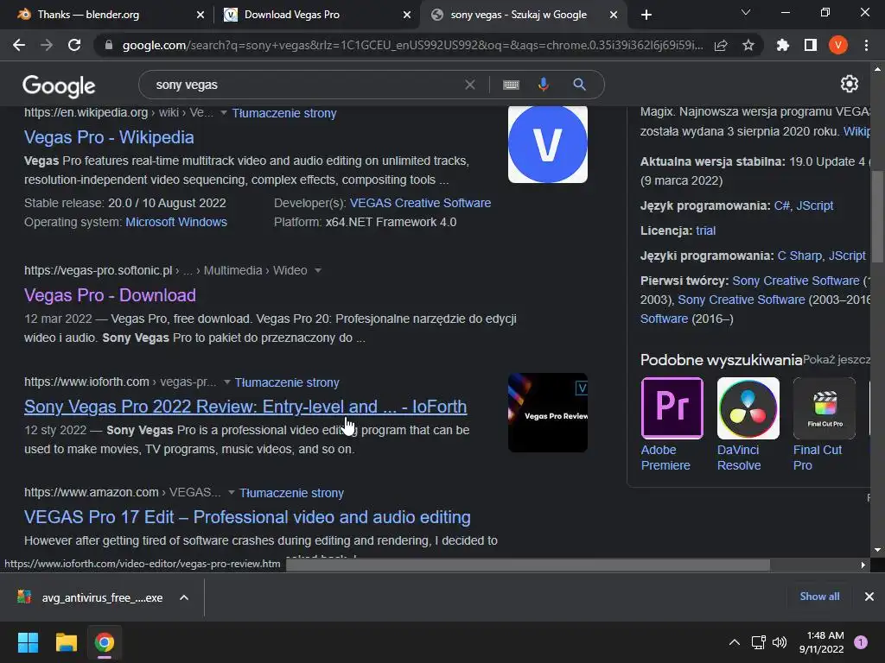Click into the sony vegas search field
This screenshot has height=663, width=885.
tap(305, 85)
